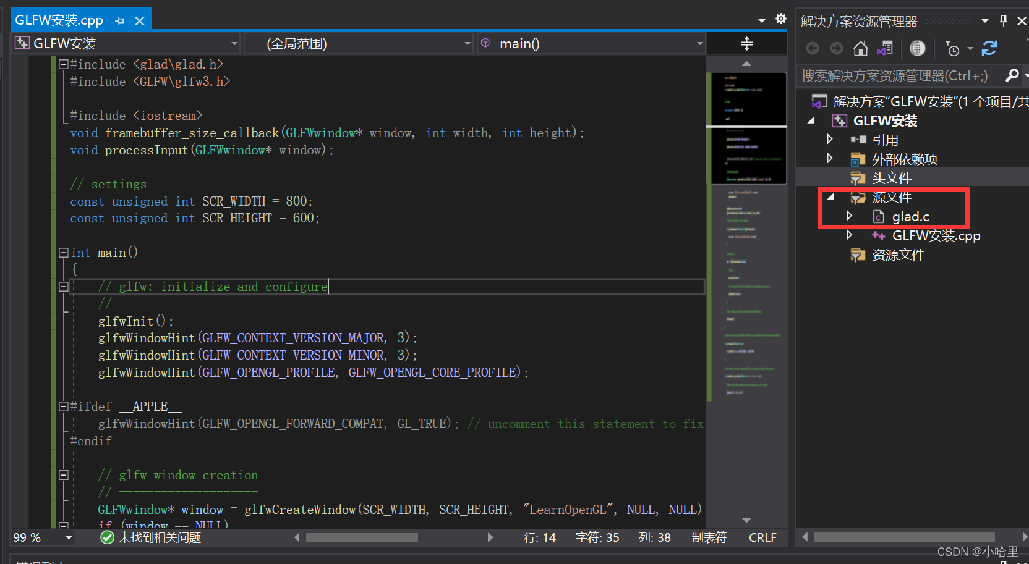This screenshot has width=1029, height=564.
Task: Pin the GLFW安装.cpp editor tab
Action: (x=120, y=21)
